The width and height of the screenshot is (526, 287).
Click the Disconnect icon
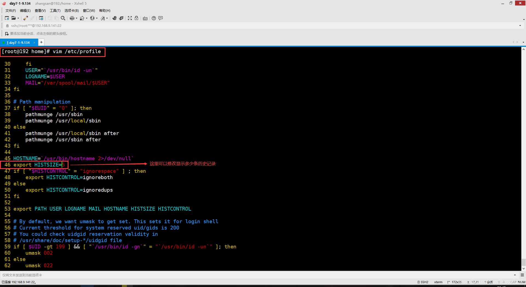pyautogui.click(x=32, y=18)
